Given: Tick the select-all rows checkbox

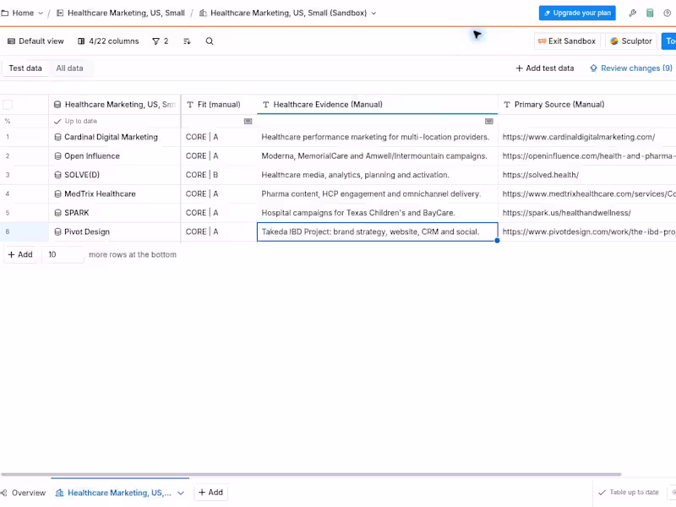Looking at the screenshot, I should click(x=8, y=104).
